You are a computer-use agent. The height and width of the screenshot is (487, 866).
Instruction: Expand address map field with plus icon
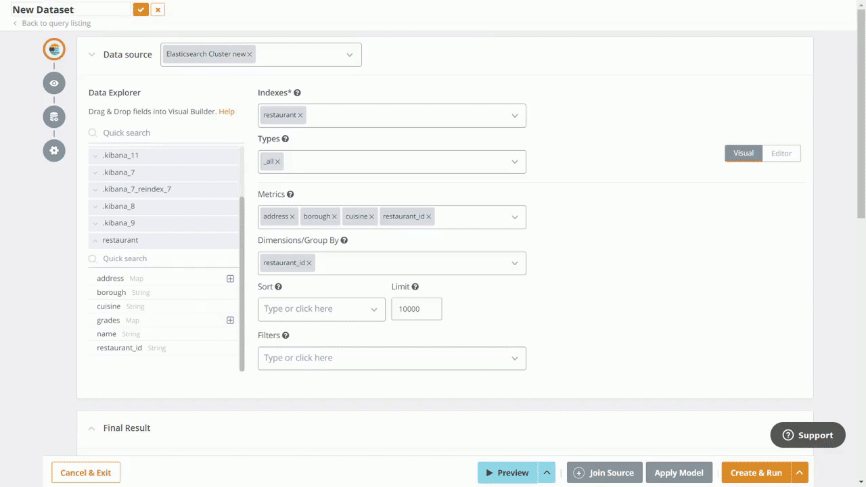click(x=230, y=279)
